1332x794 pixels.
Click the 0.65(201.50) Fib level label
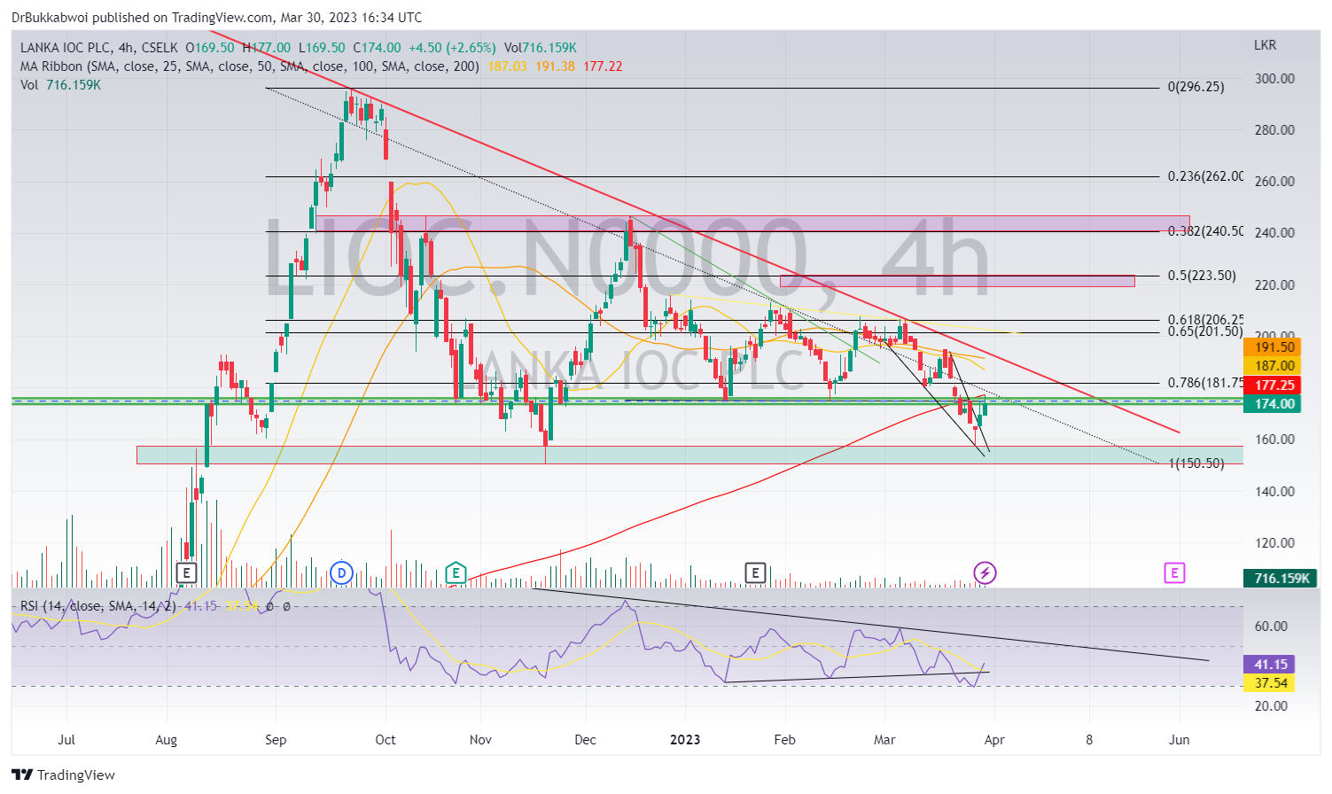[x=1205, y=331]
